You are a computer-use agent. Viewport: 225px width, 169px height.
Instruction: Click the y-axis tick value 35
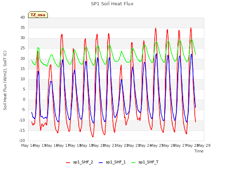22,27
